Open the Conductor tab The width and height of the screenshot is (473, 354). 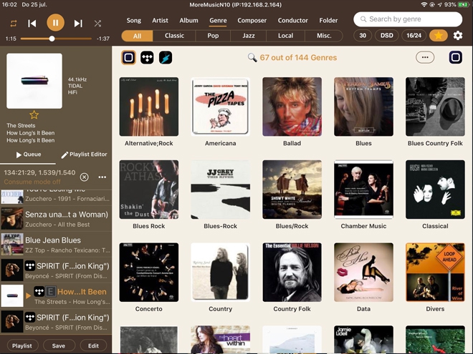pyautogui.click(x=293, y=21)
